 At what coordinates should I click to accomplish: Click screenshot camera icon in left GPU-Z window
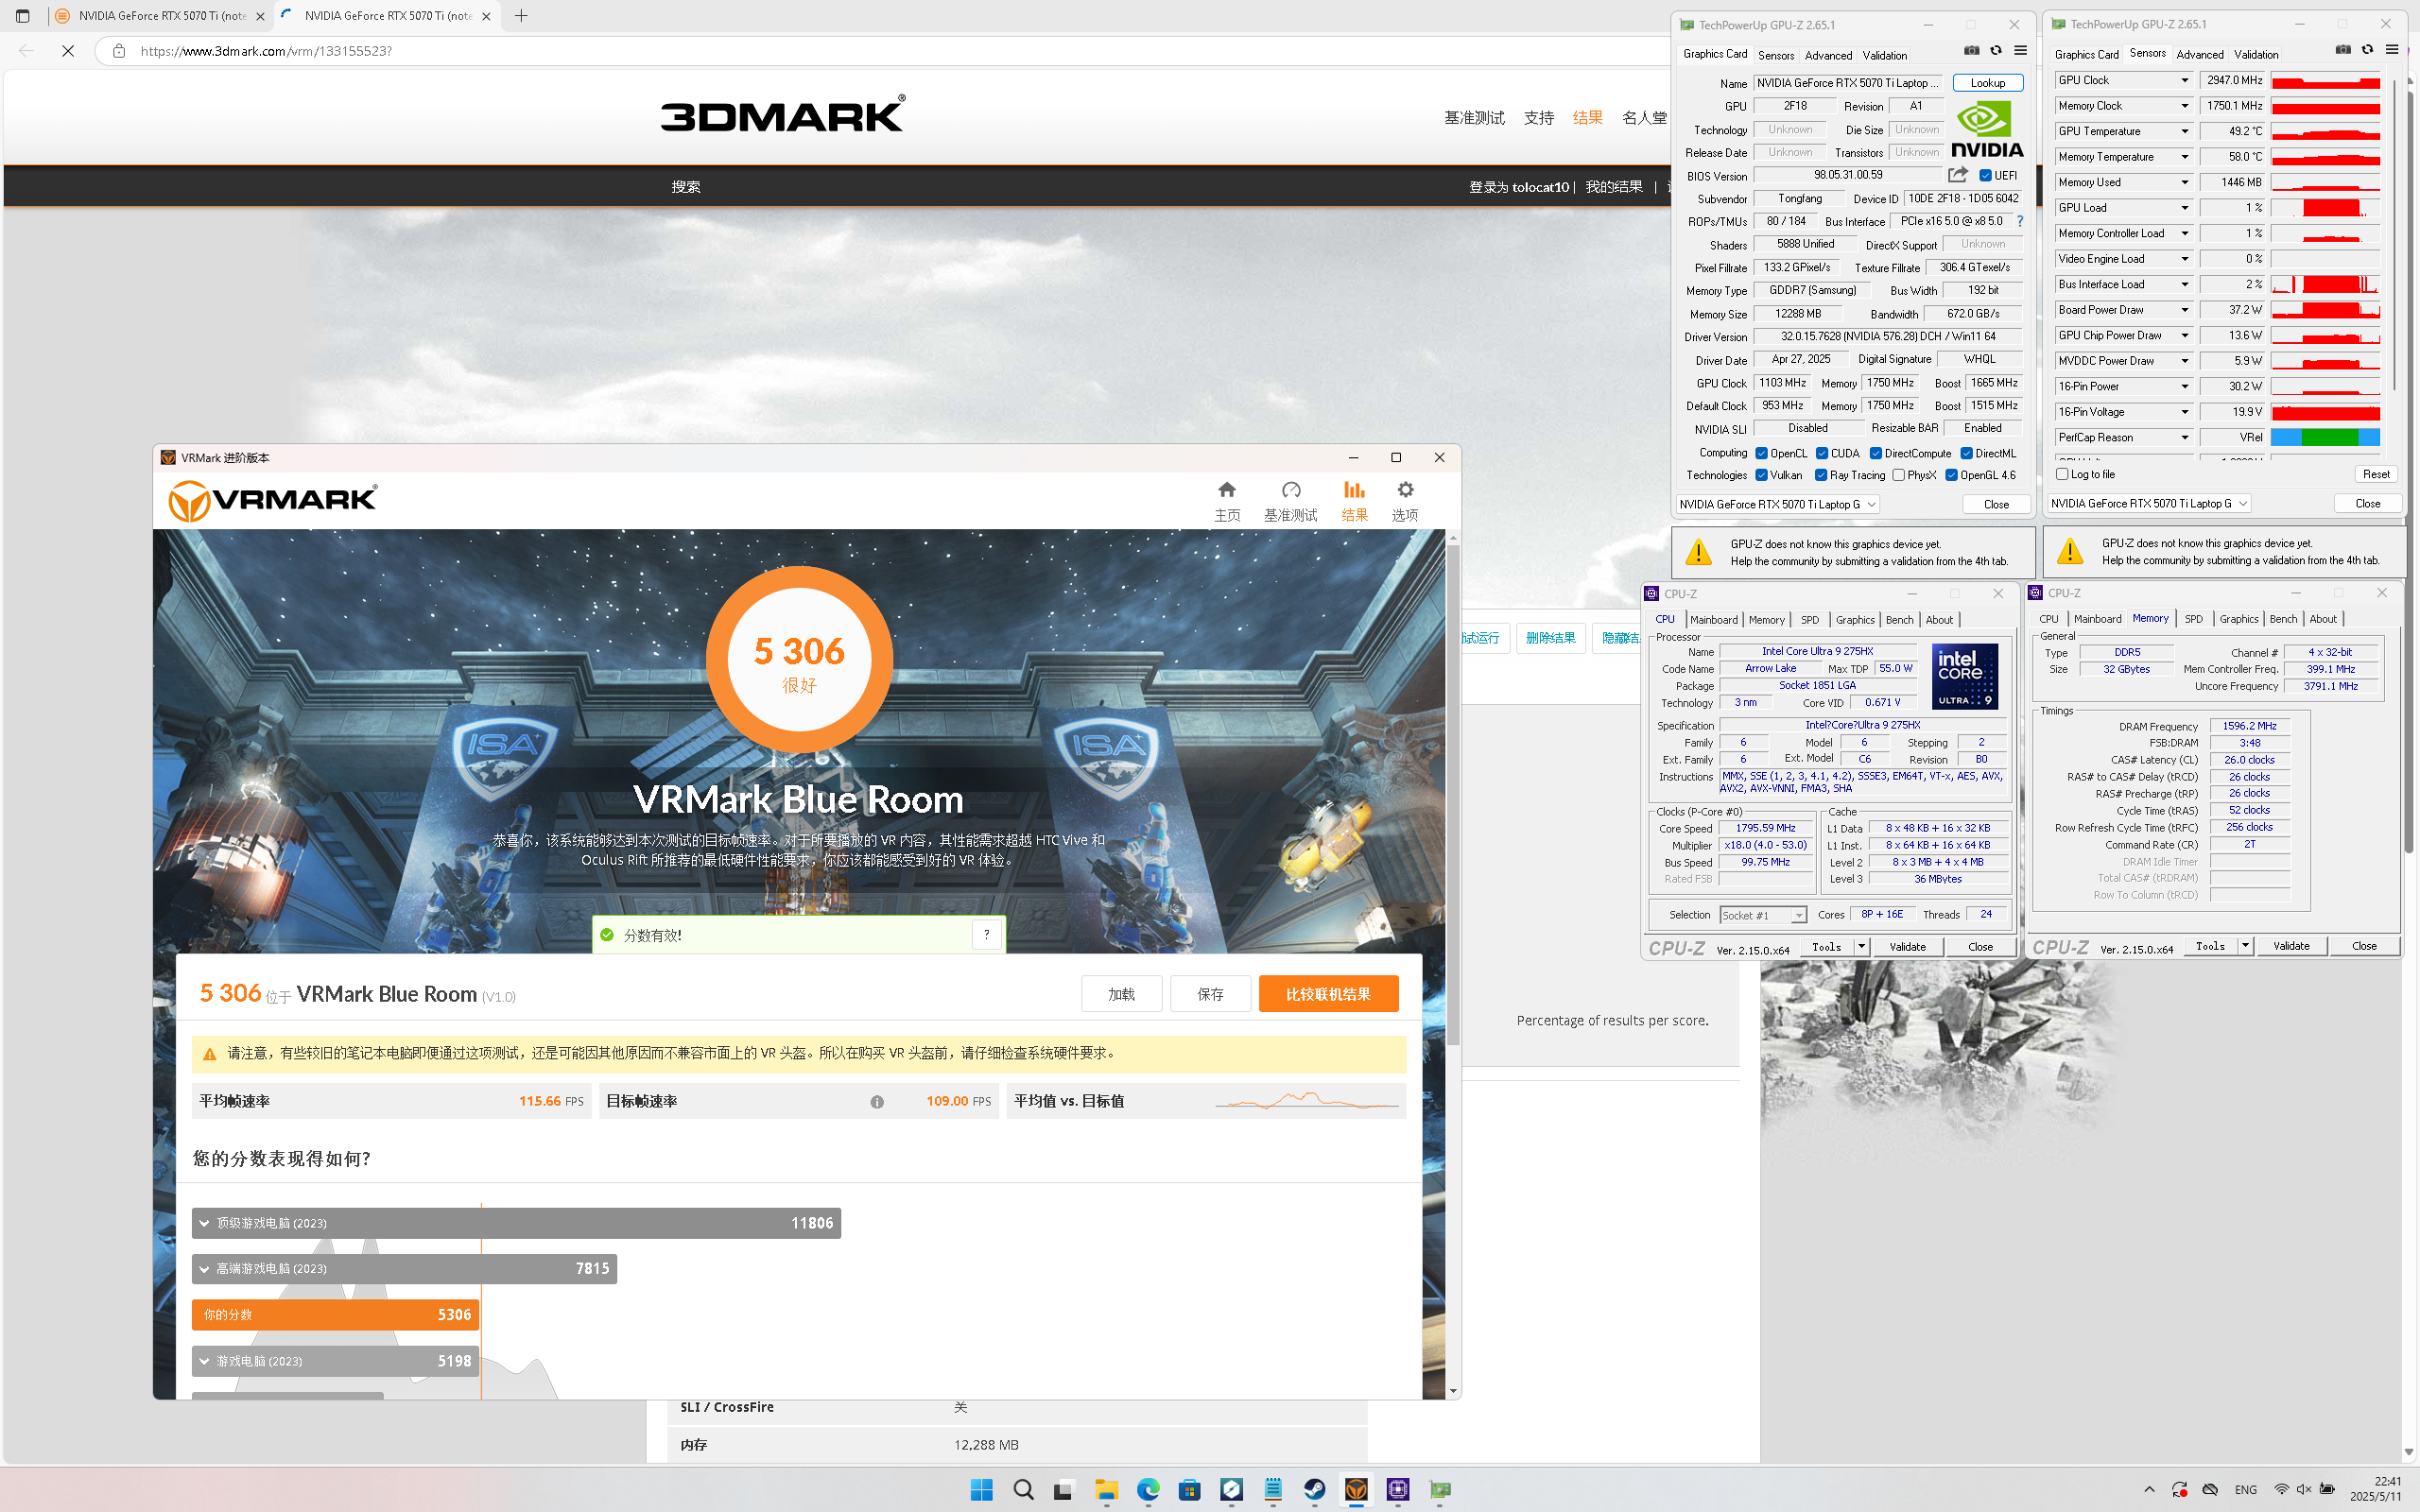coord(1971,50)
